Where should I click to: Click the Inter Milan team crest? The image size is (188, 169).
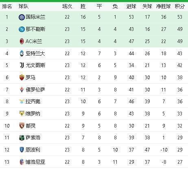click(22, 17)
